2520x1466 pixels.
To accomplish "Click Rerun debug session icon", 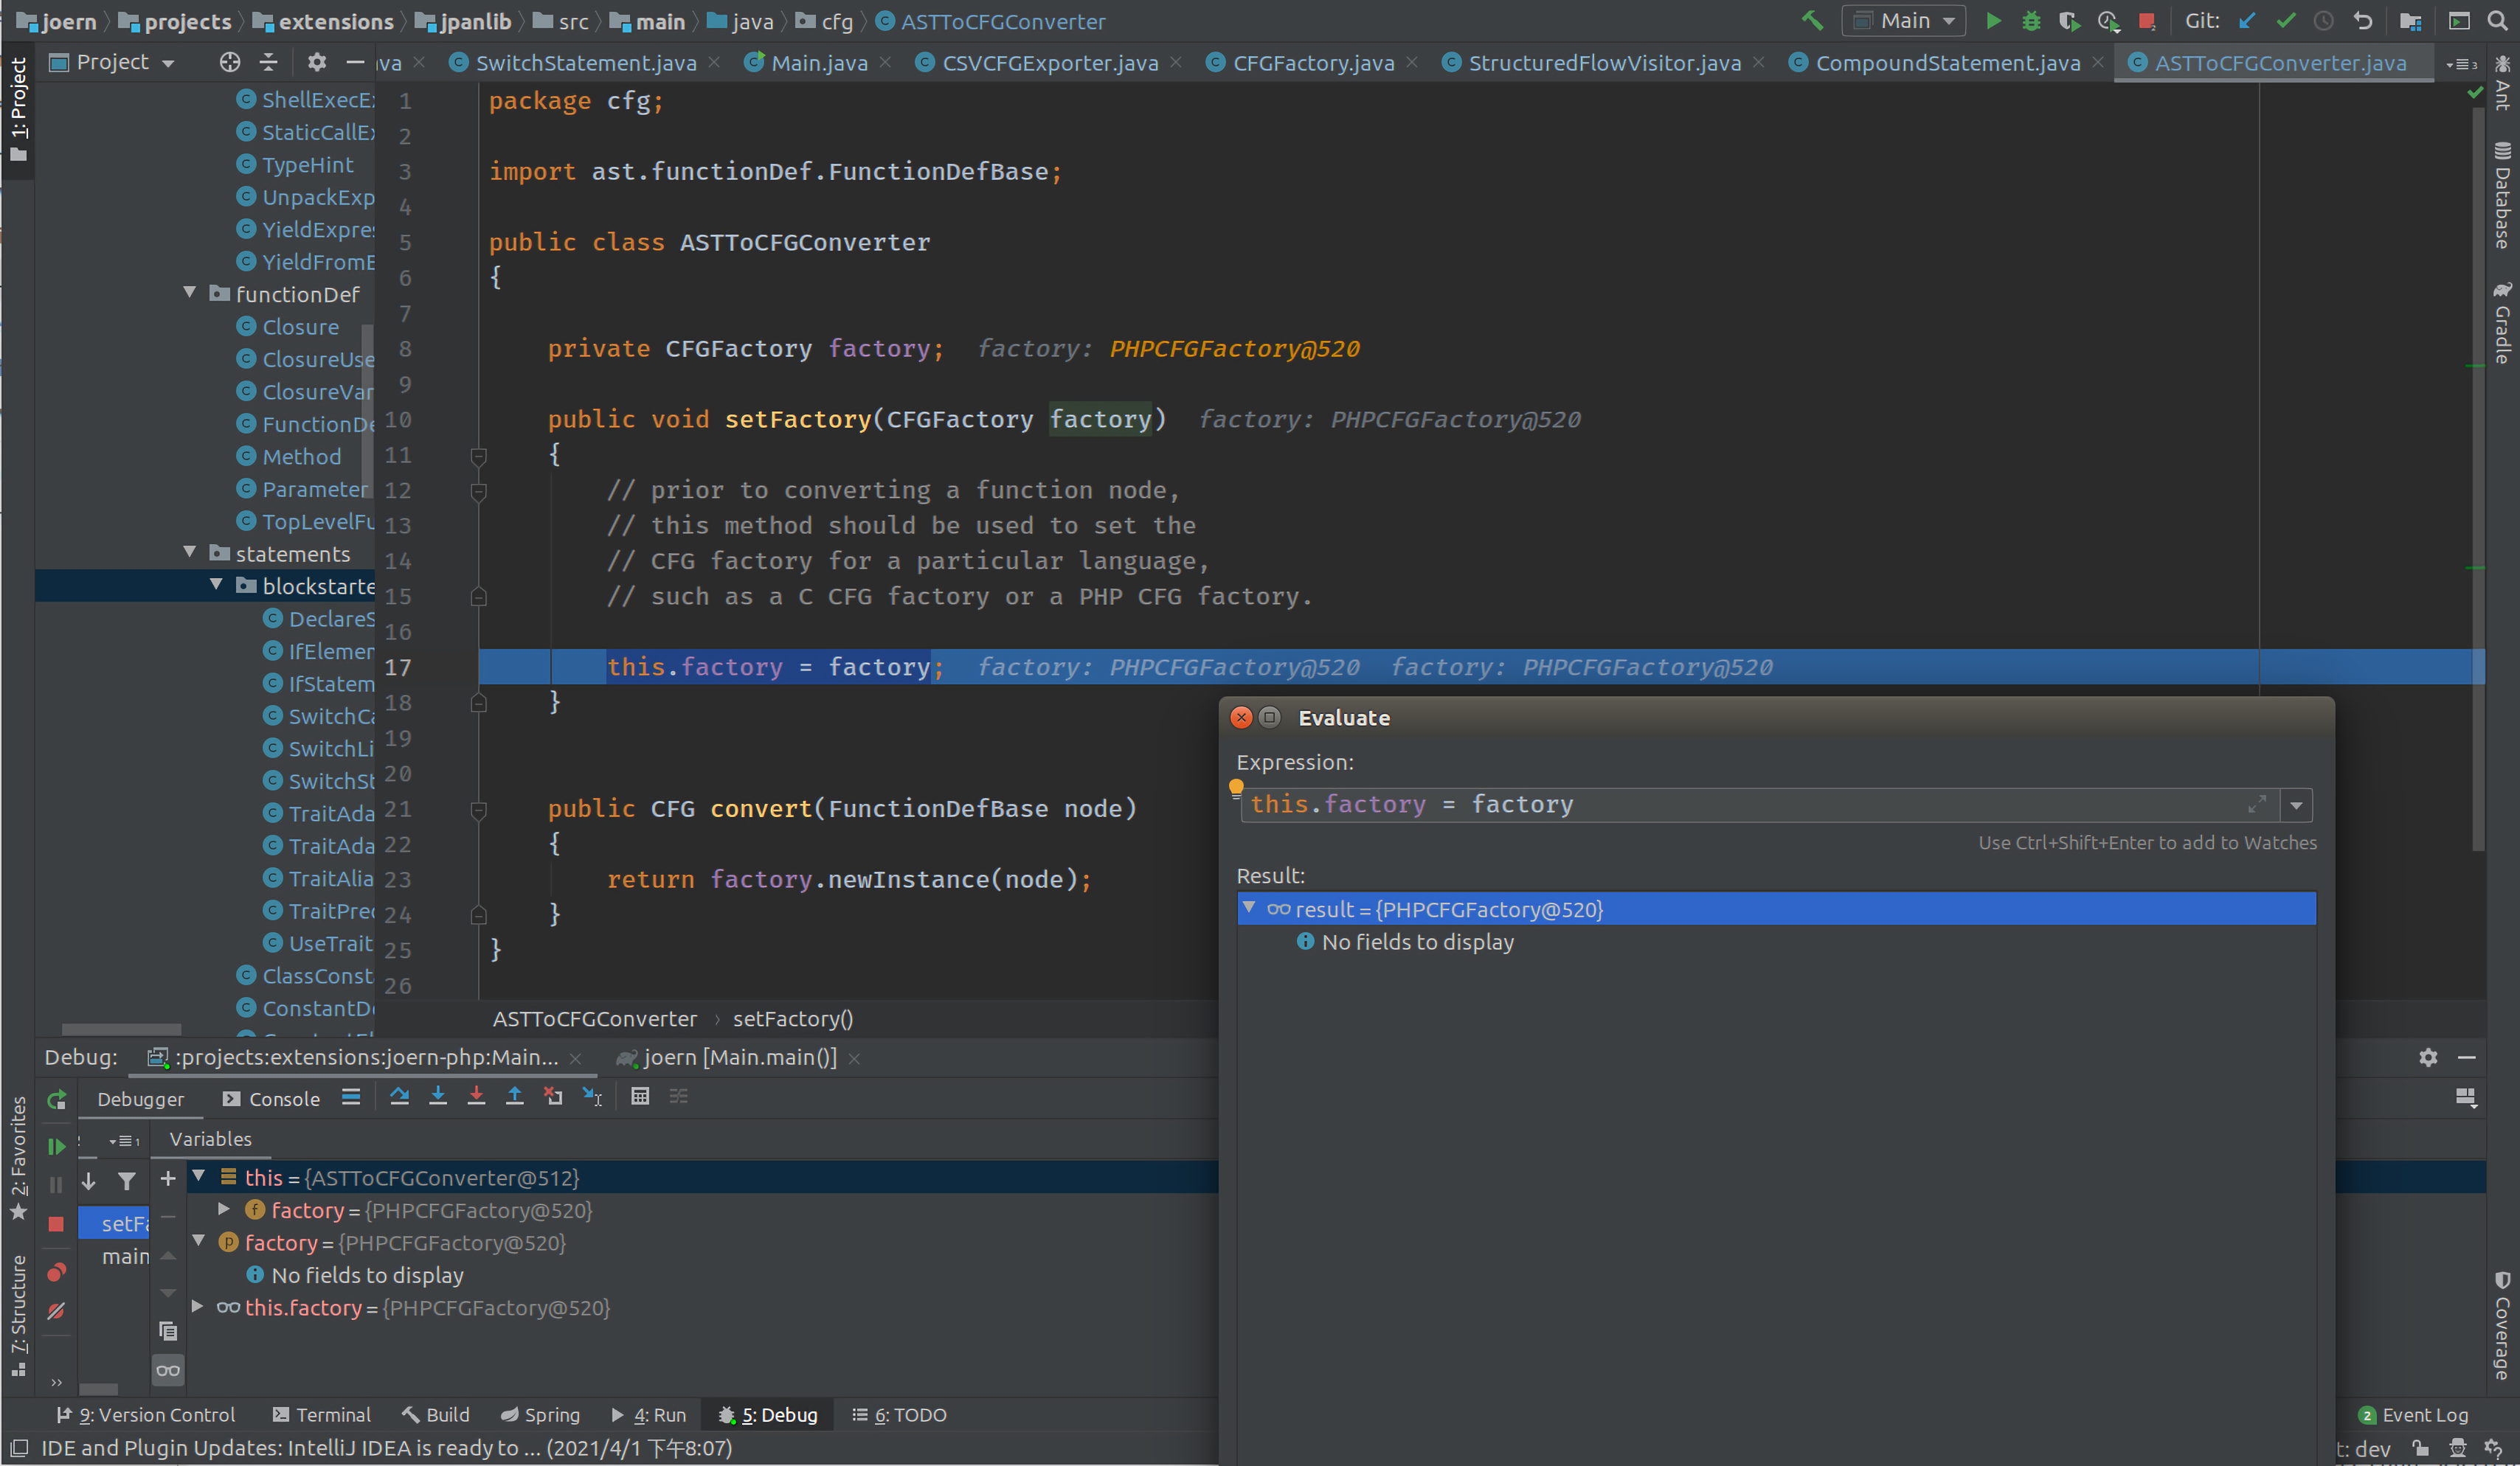I will 56,1100.
